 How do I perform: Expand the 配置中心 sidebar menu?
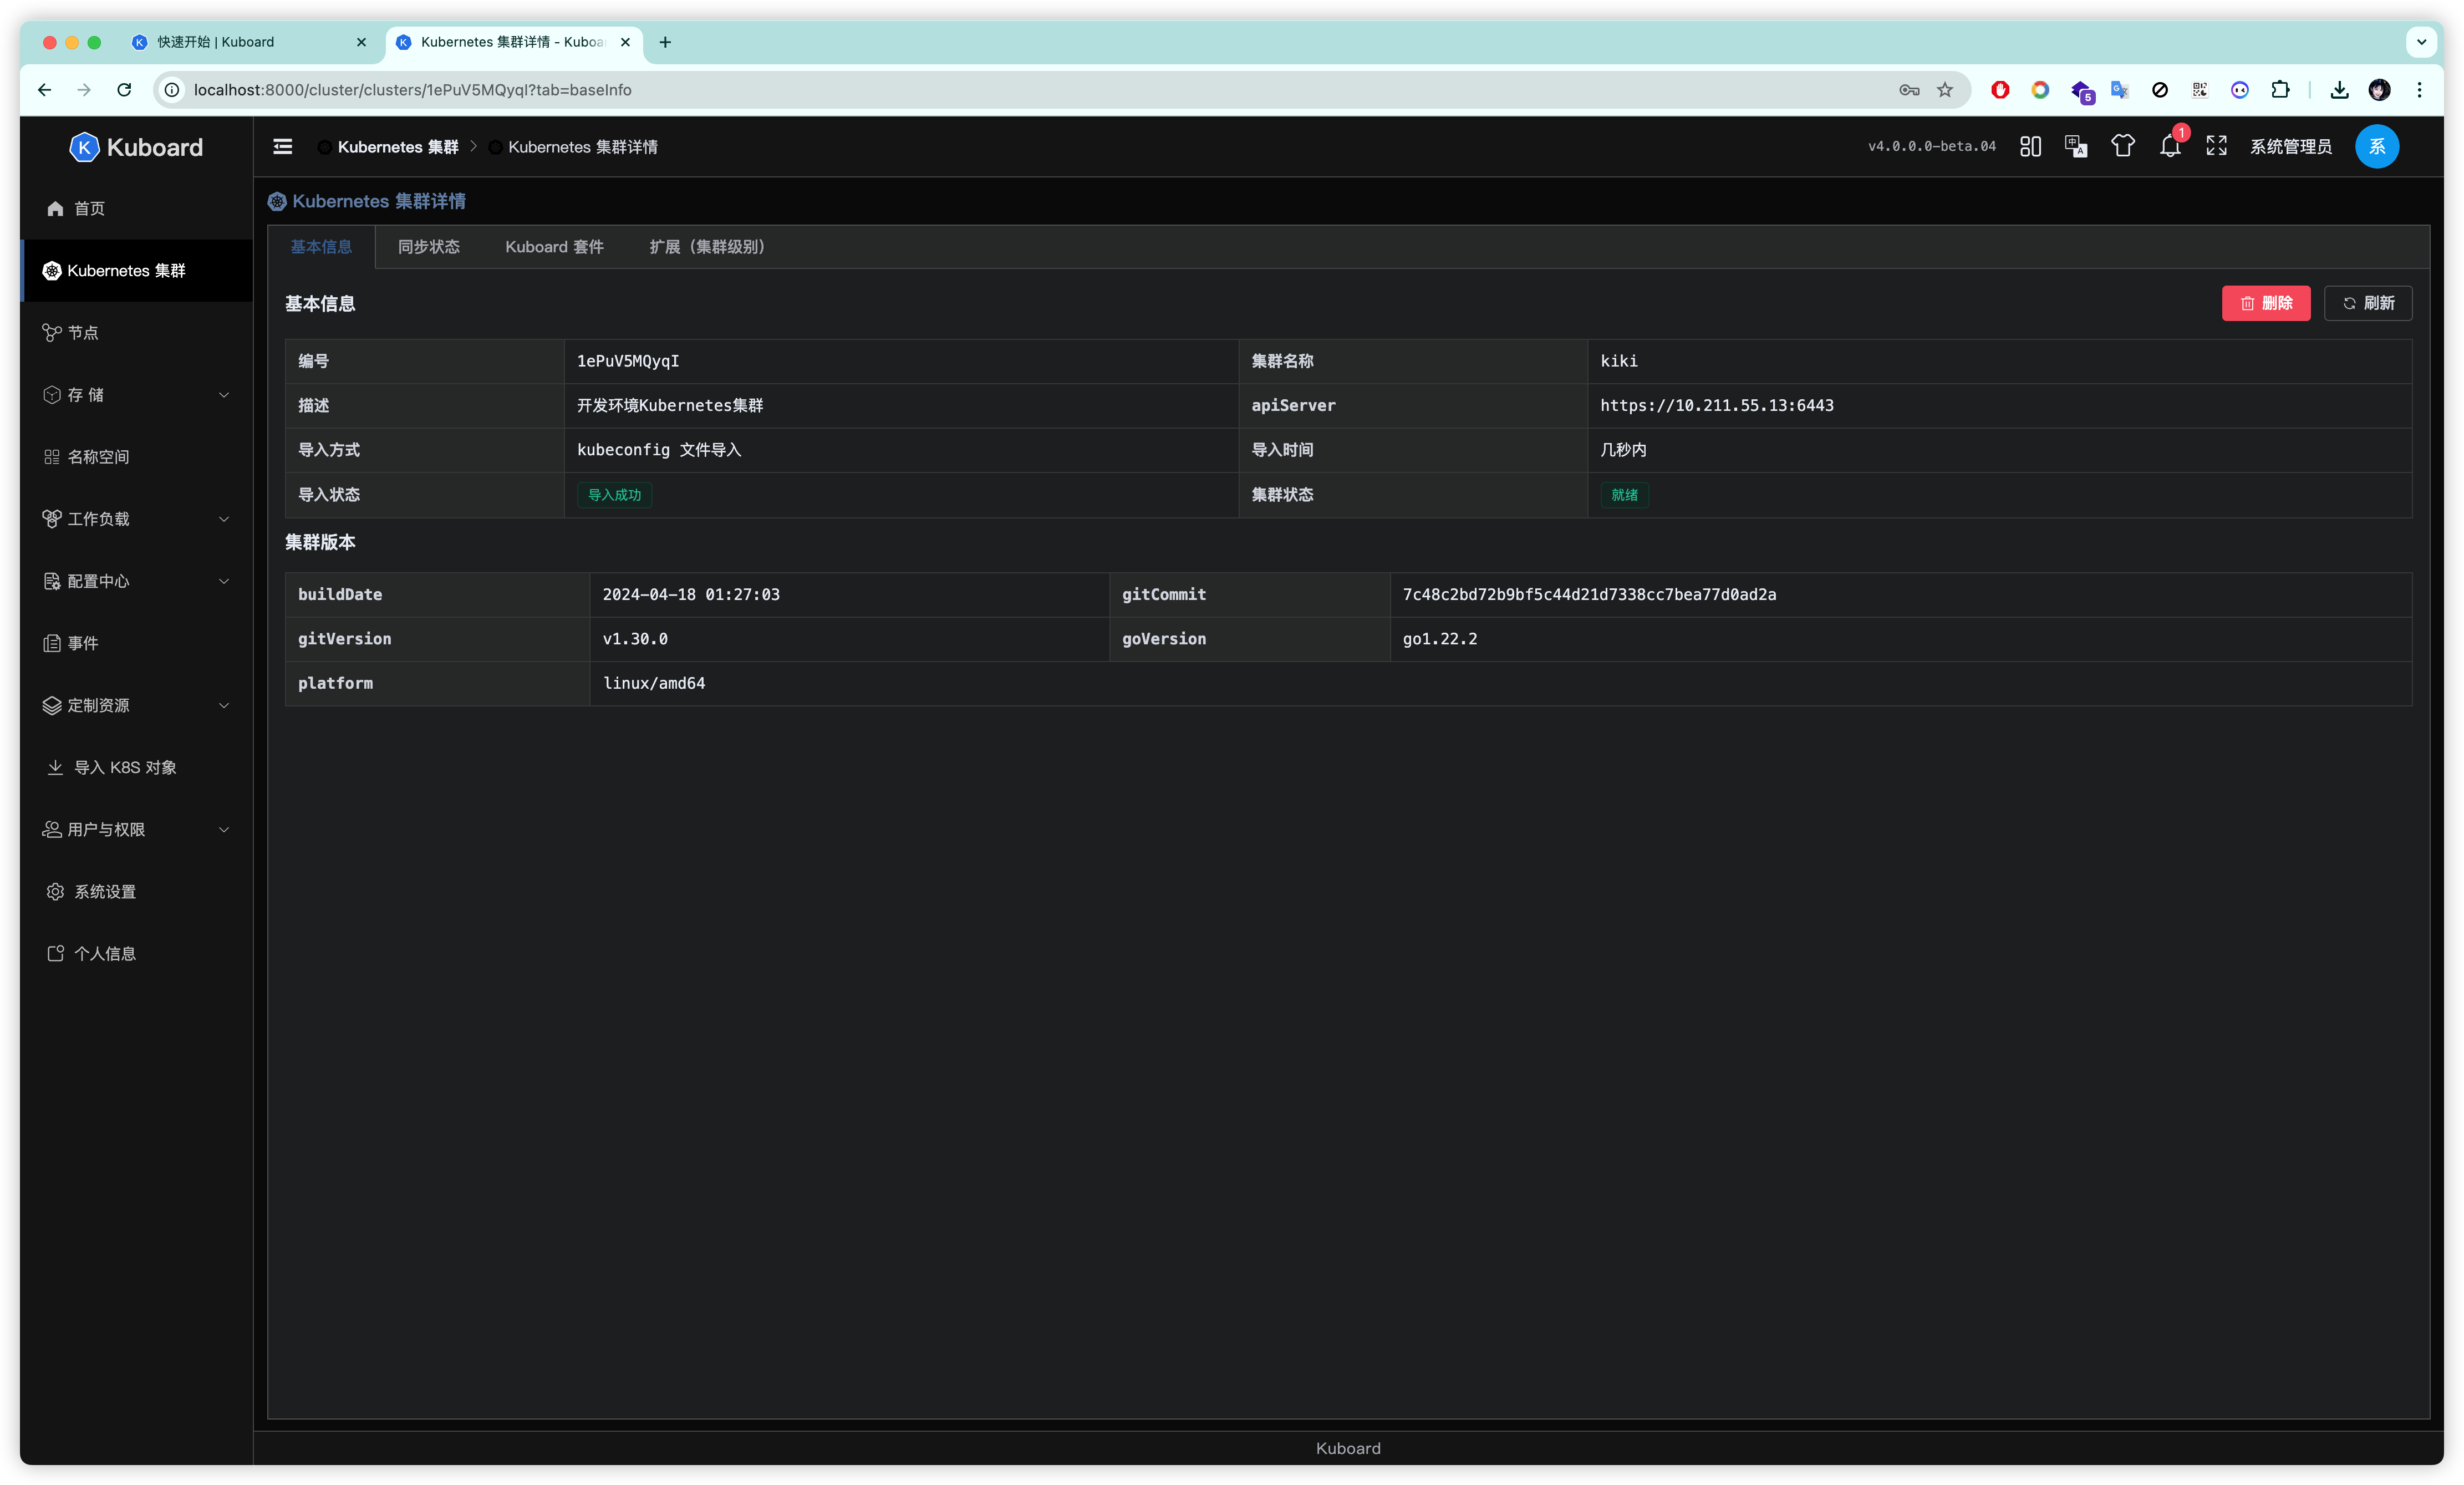(x=136, y=581)
